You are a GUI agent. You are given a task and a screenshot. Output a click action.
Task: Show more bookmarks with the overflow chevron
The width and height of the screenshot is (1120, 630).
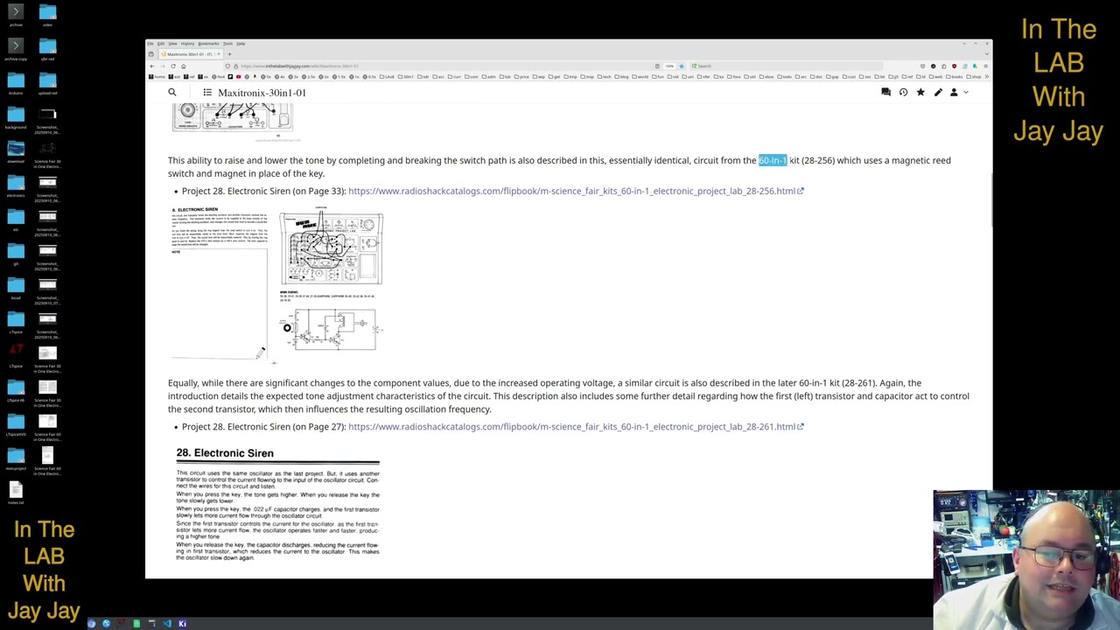[985, 77]
